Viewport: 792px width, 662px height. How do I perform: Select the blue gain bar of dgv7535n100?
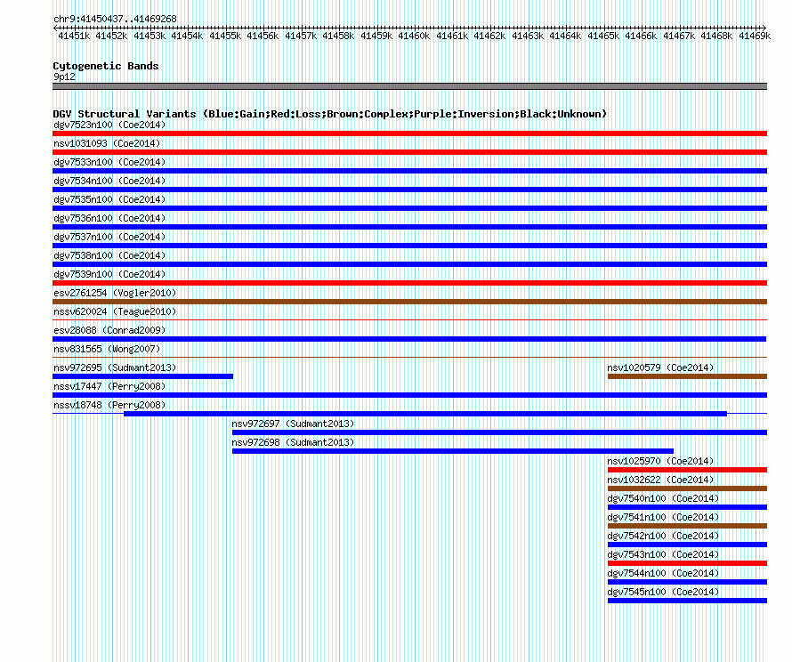click(409, 208)
